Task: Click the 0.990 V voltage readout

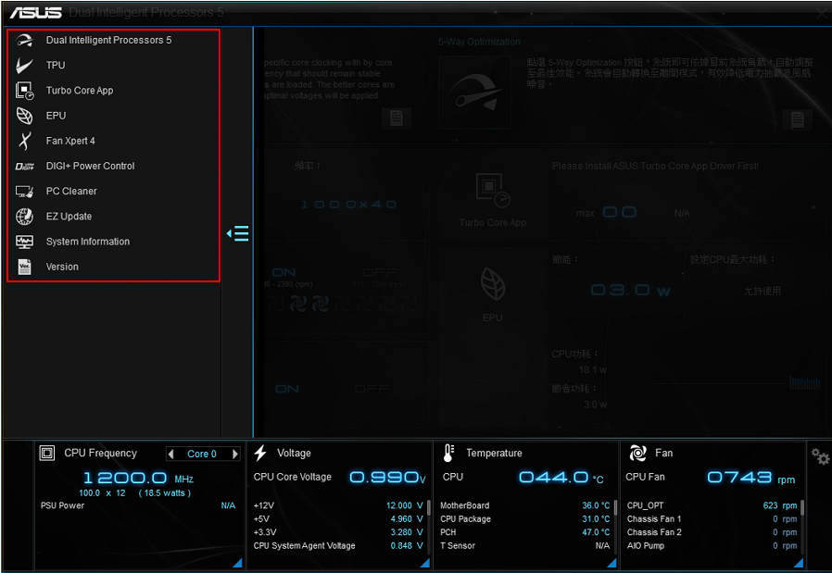Action: coord(387,478)
